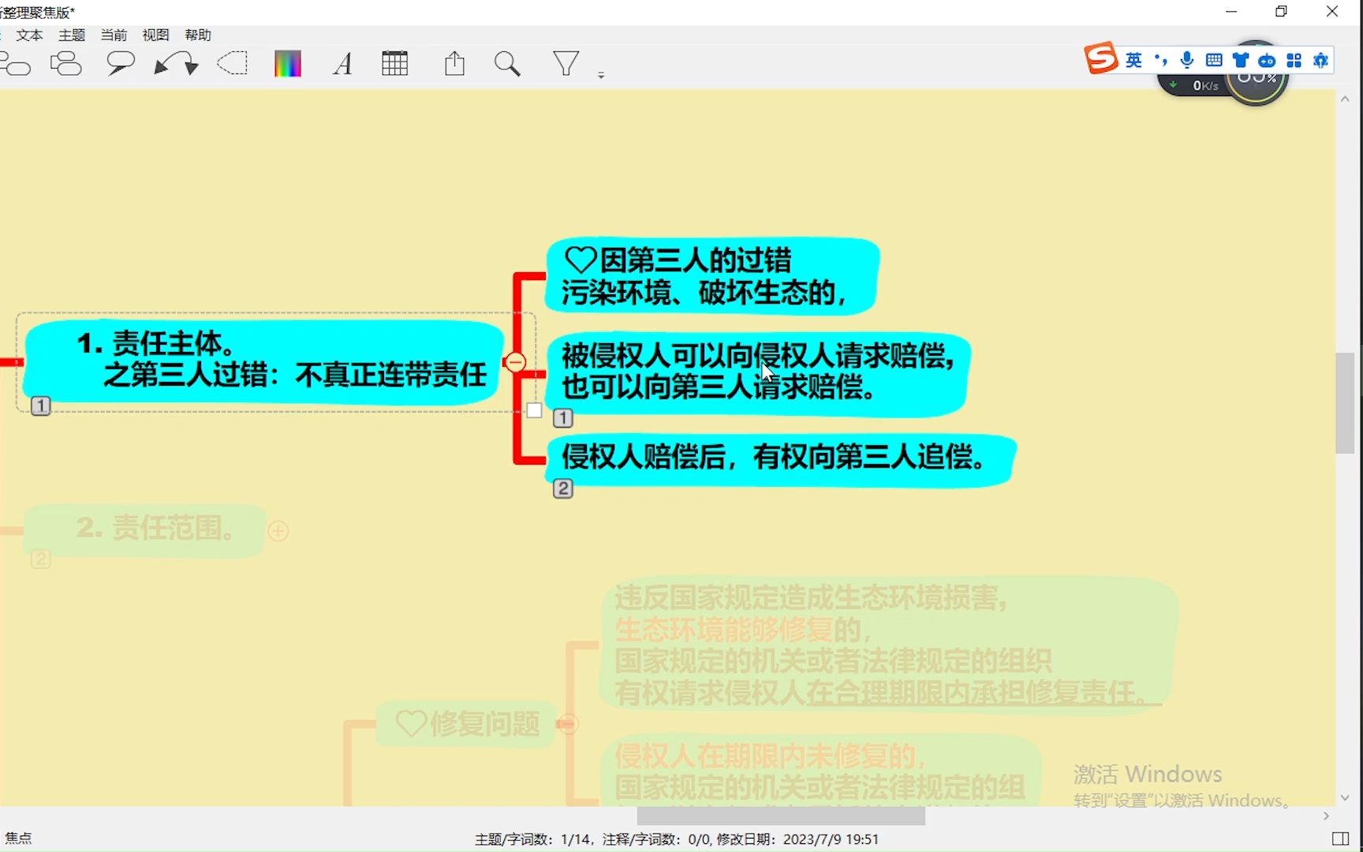The height and width of the screenshot is (852, 1363).
Task: Expand the toolbar overflow arrow
Action: tap(601, 75)
